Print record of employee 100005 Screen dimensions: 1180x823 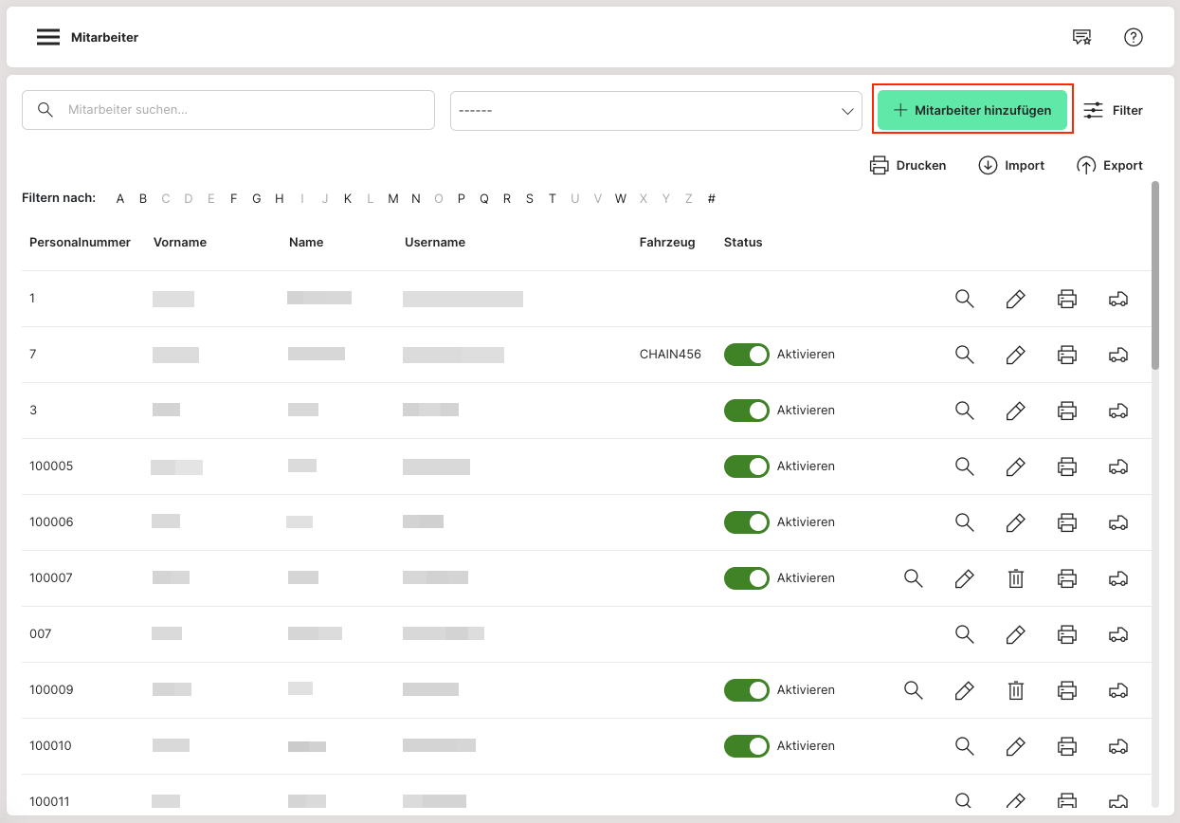tap(1066, 466)
